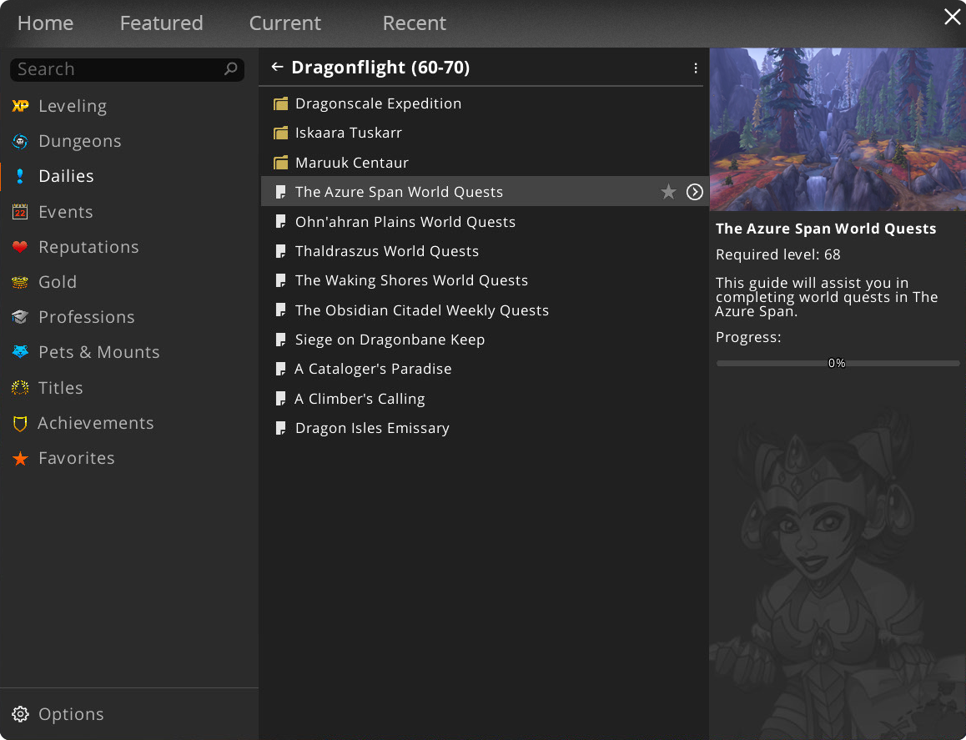Open the three-dot menu for Dragonflight
Viewport: 966px width, 740px height.
[x=696, y=68]
